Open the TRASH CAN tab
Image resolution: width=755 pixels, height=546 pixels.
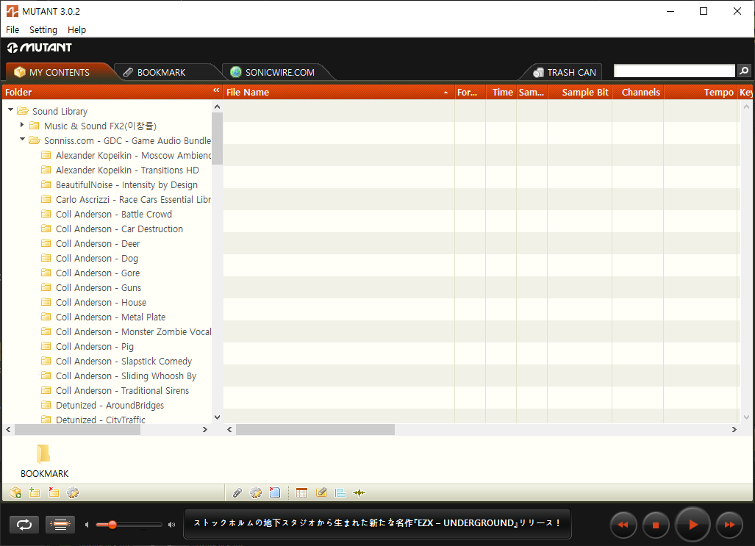pos(565,72)
